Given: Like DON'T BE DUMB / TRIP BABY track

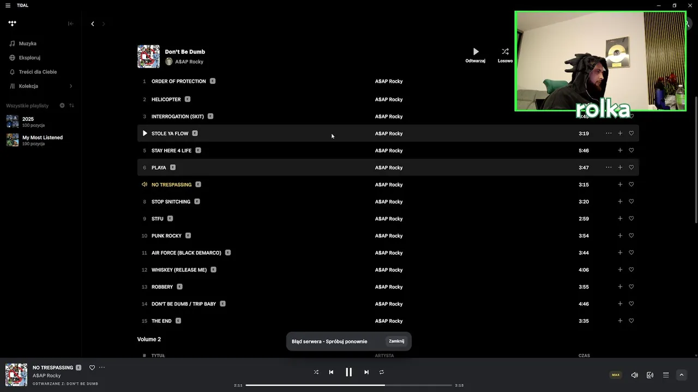Looking at the screenshot, I should click(631, 304).
